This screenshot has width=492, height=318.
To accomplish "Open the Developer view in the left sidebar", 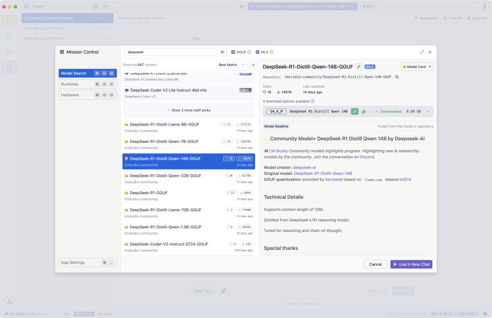I will pos(10,37).
